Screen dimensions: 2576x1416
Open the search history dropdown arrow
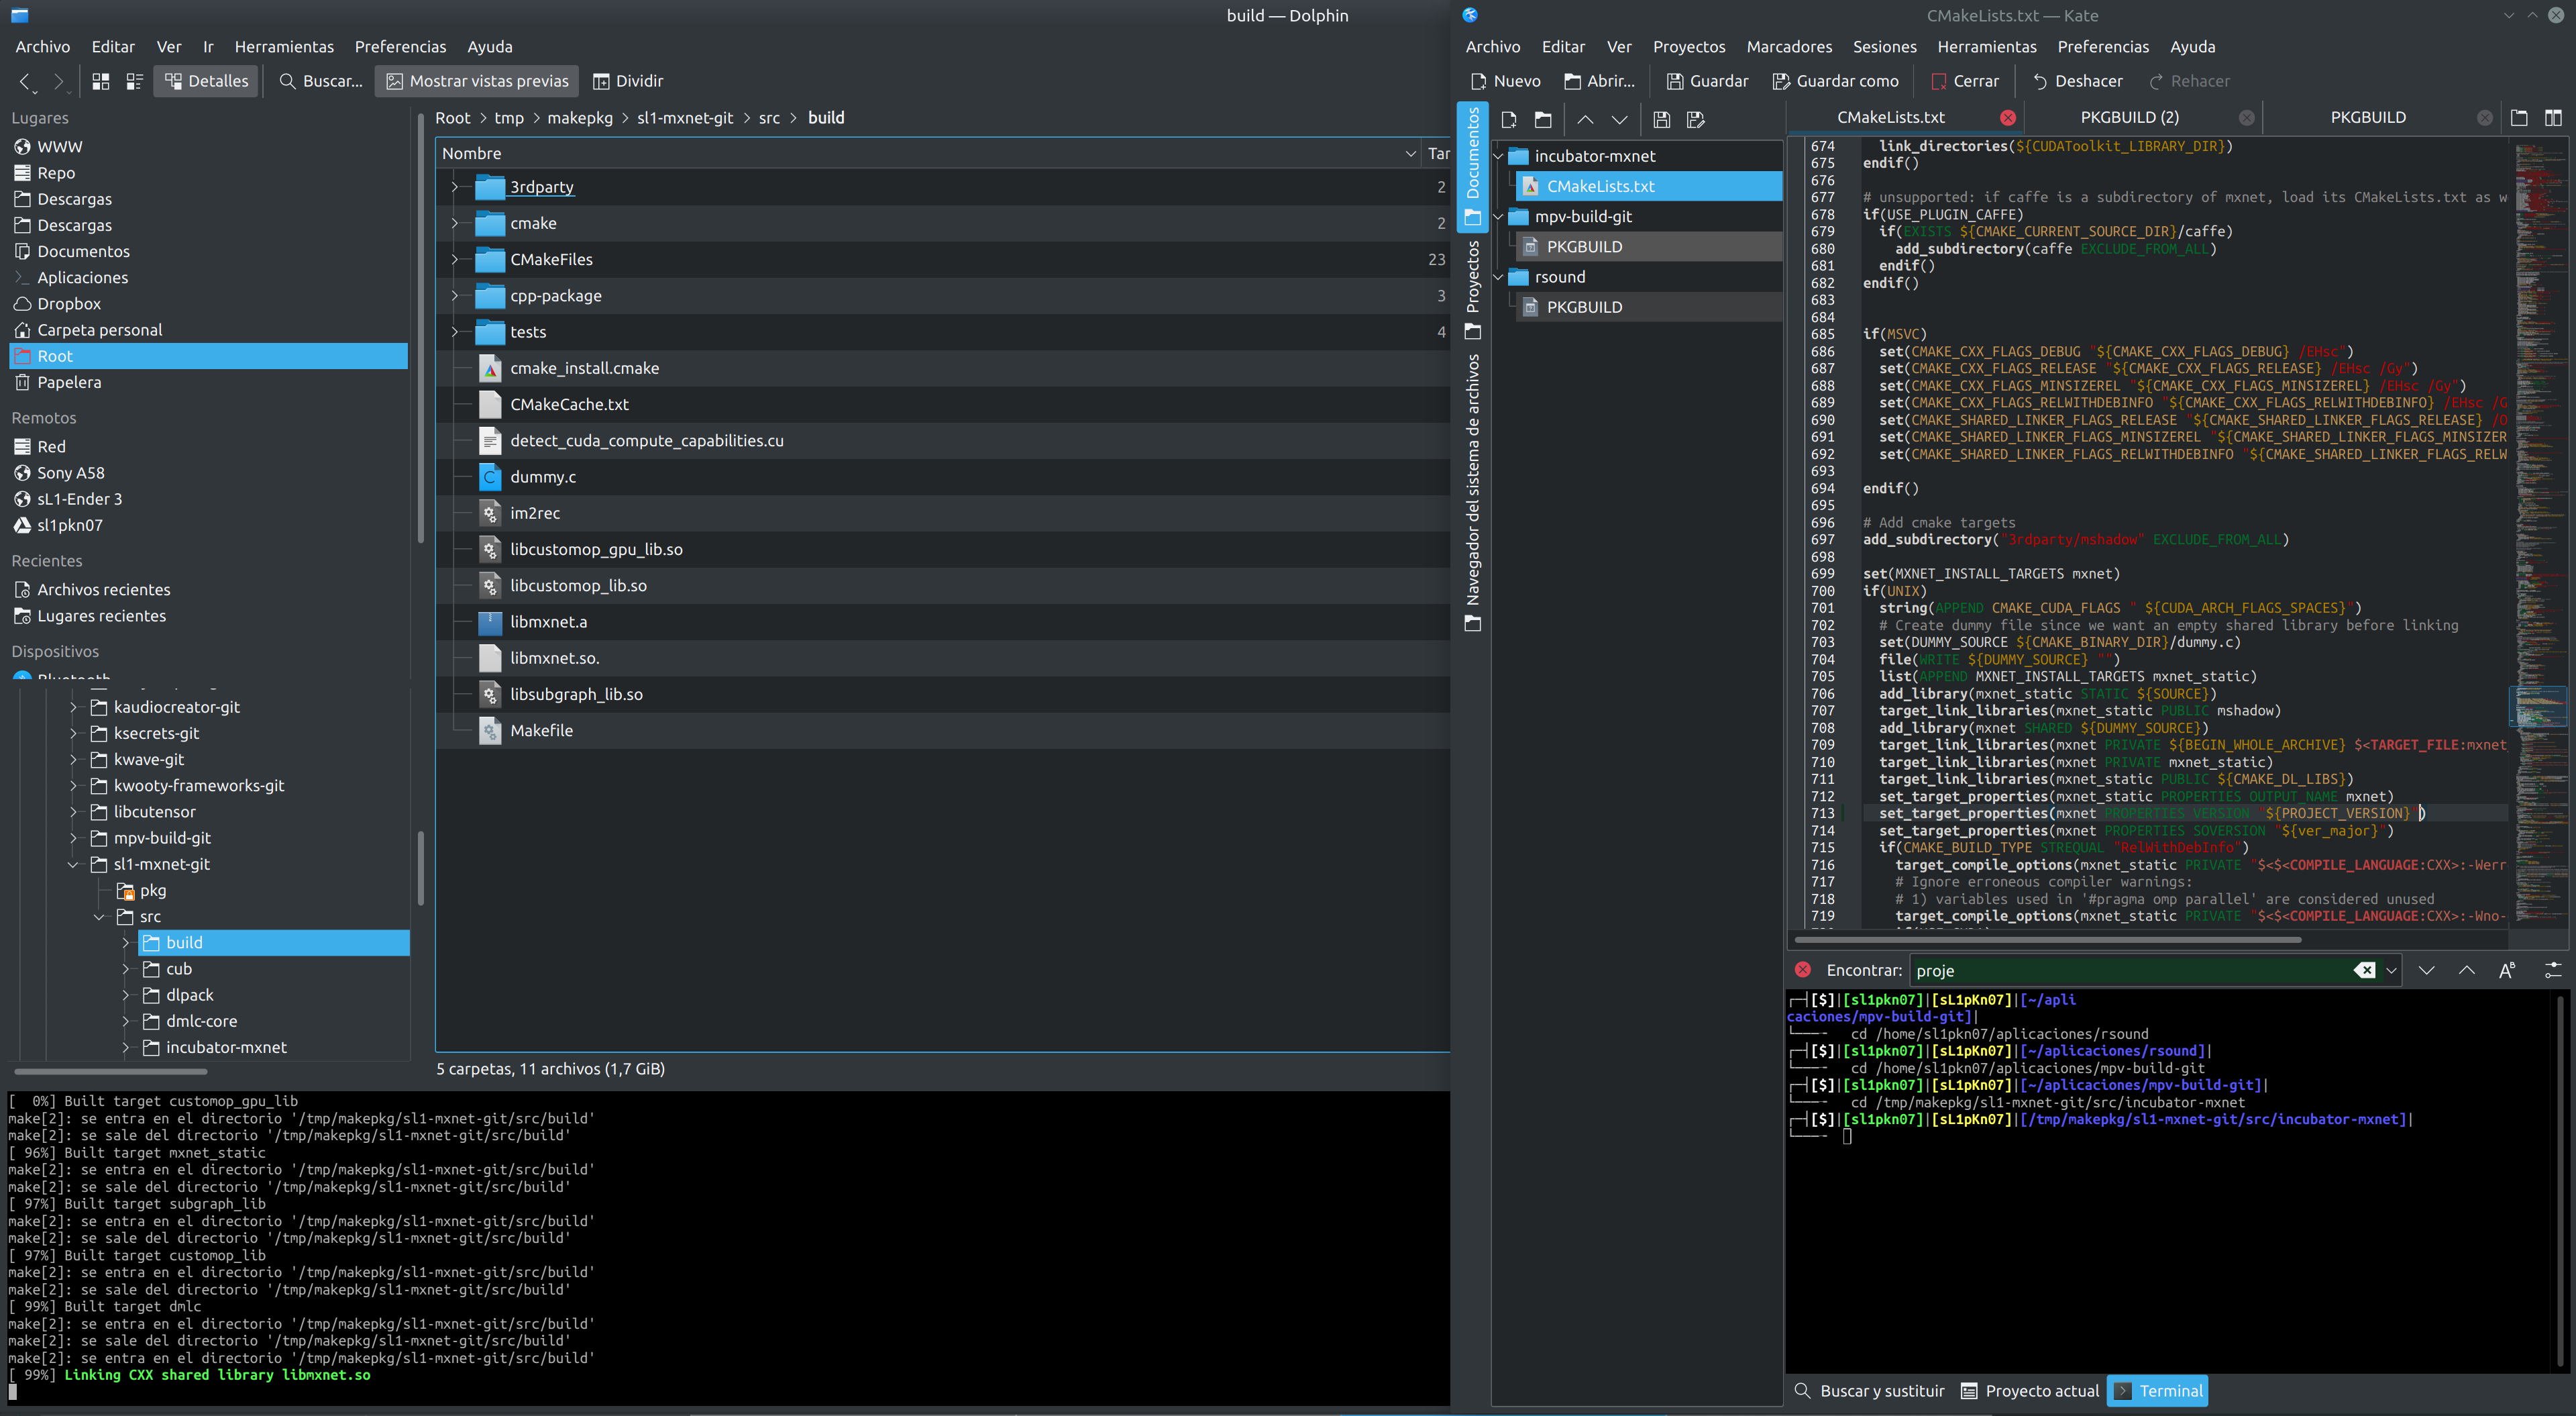(2391, 970)
